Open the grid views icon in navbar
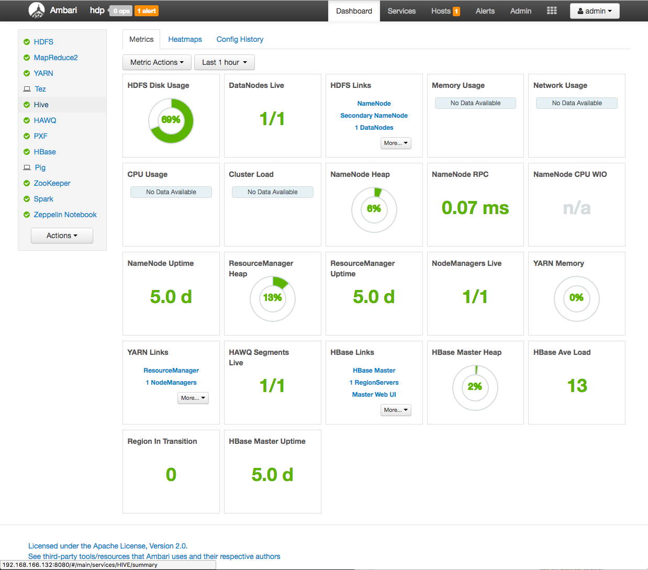648x570 pixels. click(x=552, y=11)
